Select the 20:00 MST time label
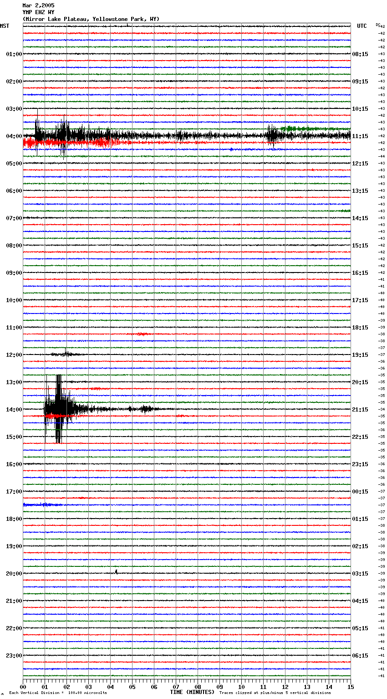The image size is (387, 699). pyautogui.click(x=14, y=574)
